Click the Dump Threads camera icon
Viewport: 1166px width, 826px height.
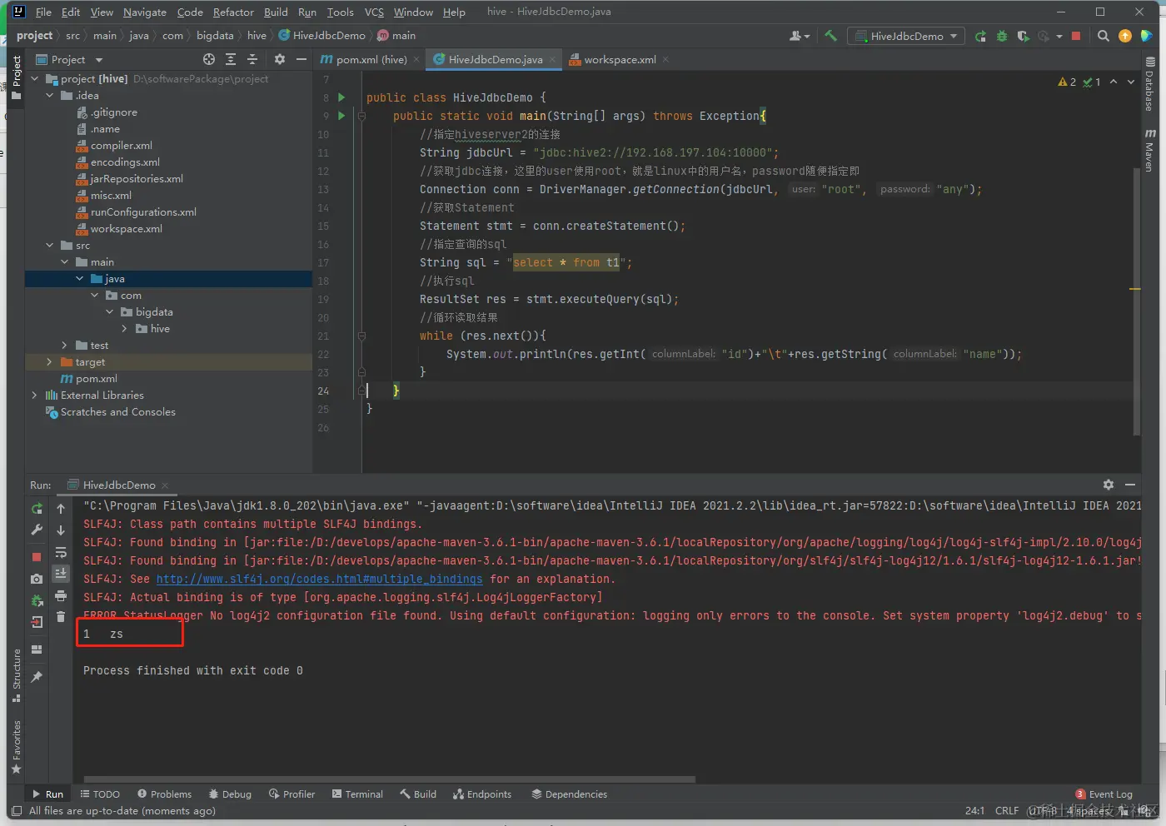pos(37,579)
